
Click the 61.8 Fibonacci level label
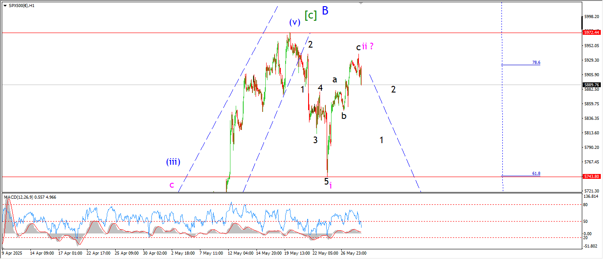pyautogui.click(x=536, y=174)
